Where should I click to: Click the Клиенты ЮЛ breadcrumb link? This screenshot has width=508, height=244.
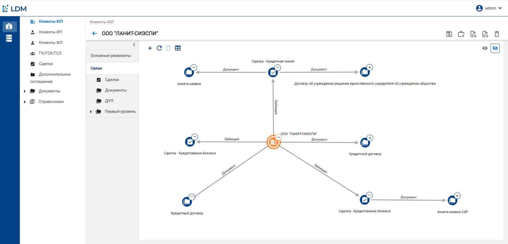click(102, 22)
